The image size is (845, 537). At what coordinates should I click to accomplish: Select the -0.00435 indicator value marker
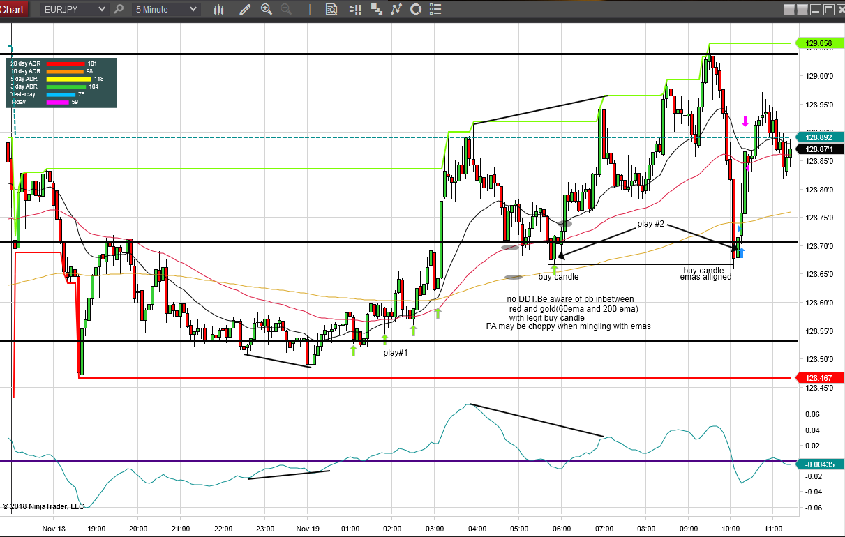[819, 464]
